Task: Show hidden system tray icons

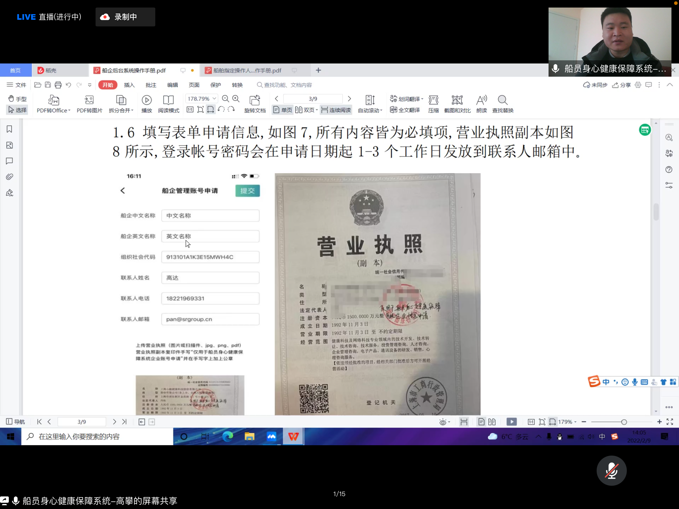Action: 538,436
